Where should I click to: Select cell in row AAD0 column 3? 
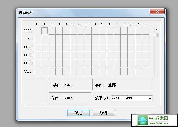(59, 55)
